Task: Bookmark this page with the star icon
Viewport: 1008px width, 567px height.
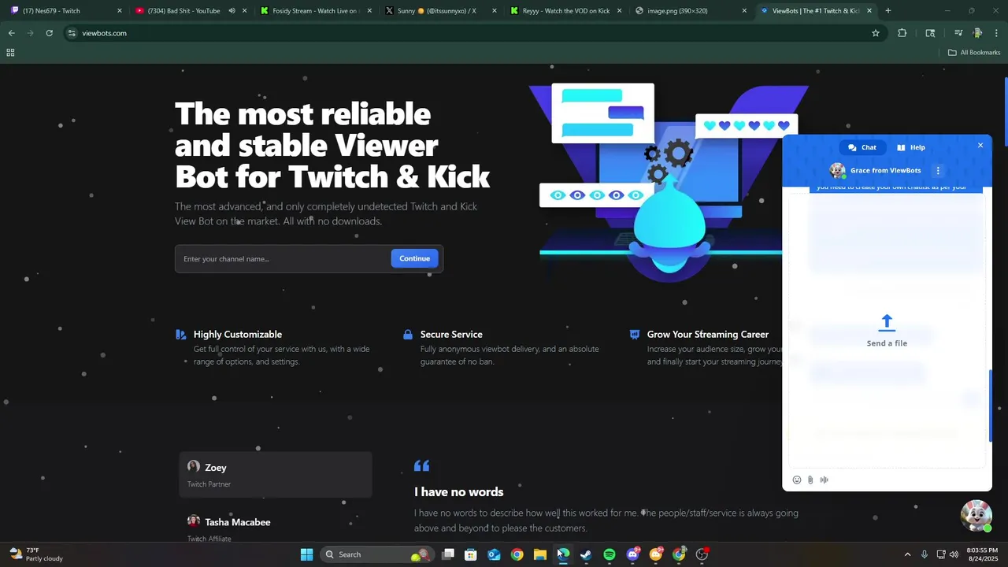Action: pyautogui.click(x=875, y=33)
